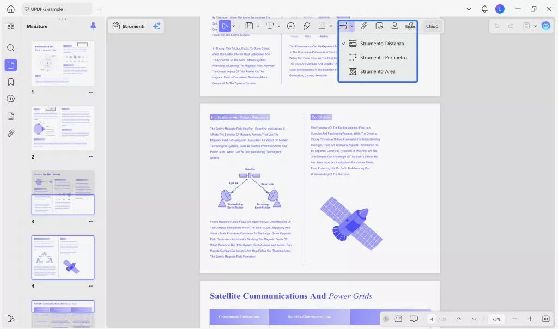Switch to two-page reading view

(x=398, y=319)
